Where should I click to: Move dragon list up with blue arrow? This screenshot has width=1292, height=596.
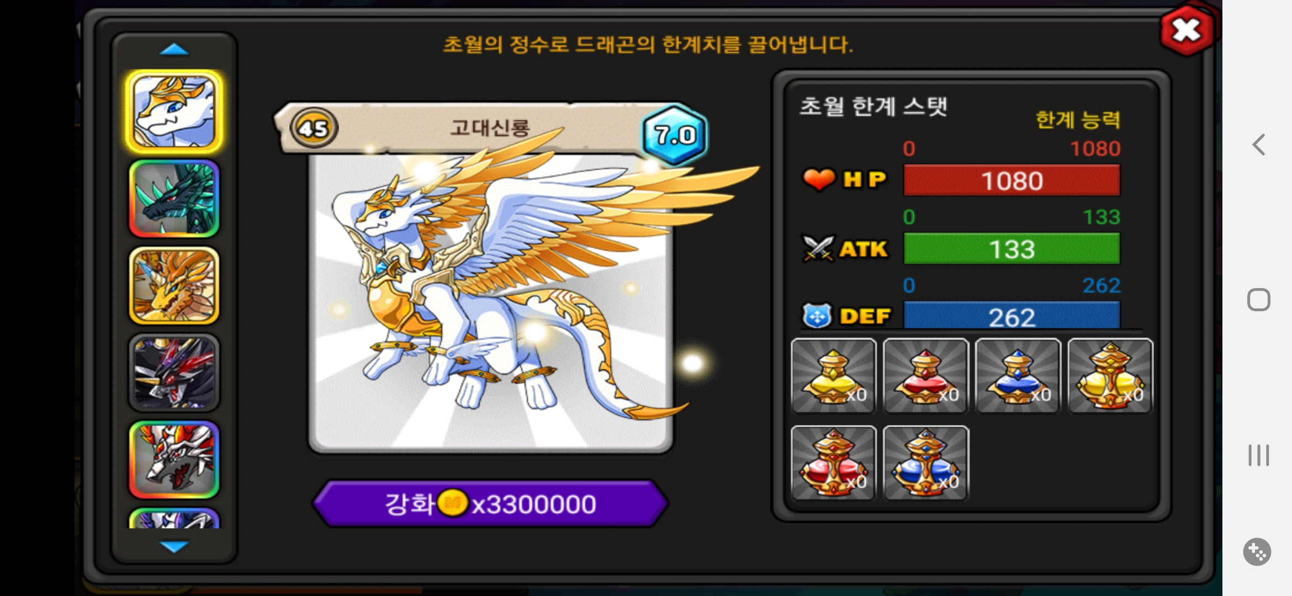(x=174, y=50)
